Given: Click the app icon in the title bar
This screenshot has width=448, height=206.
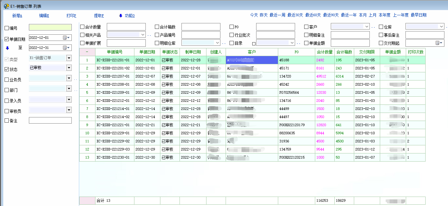Looking at the screenshot, I should 6,6.
